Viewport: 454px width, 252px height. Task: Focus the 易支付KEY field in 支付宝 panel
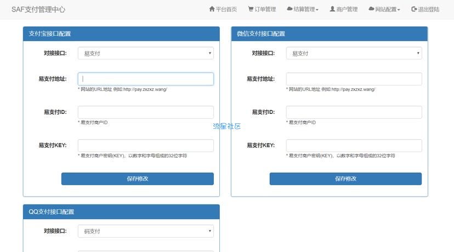pyautogui.click(x=146, y=146)
